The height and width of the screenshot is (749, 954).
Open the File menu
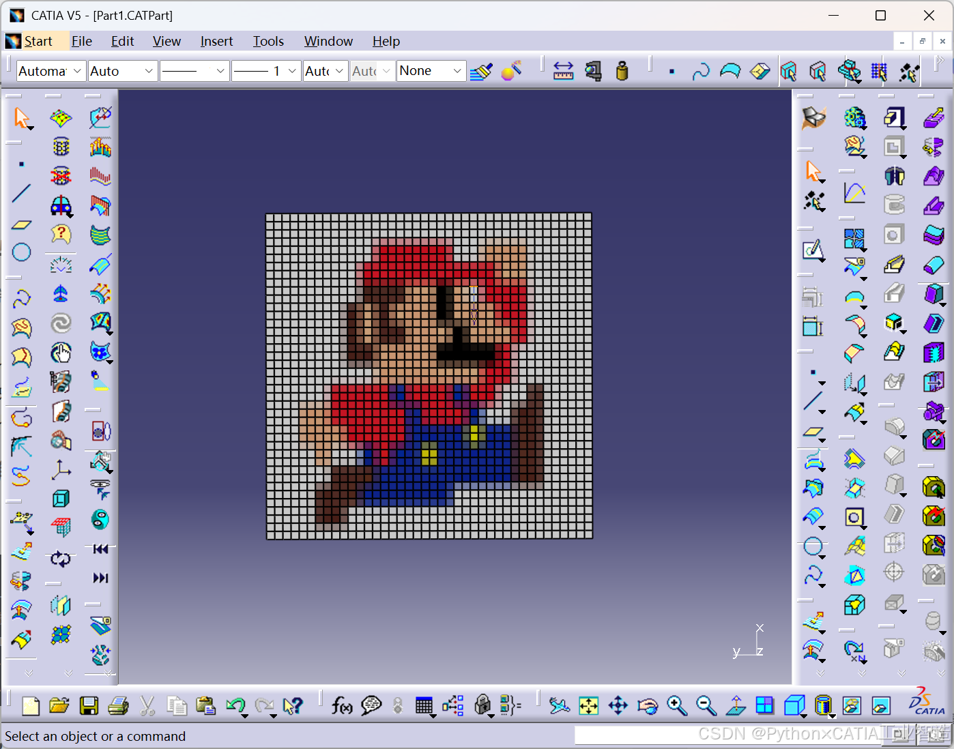pyautogui.click(x=82, y=42)
